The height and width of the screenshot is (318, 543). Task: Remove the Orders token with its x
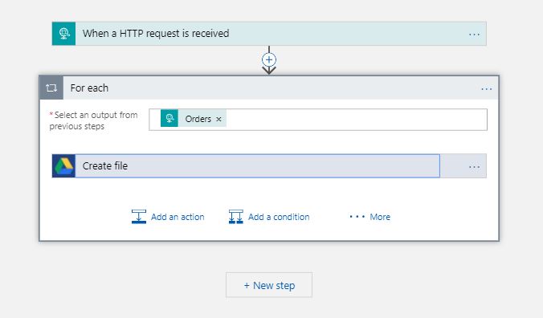(x=218, y=119)
